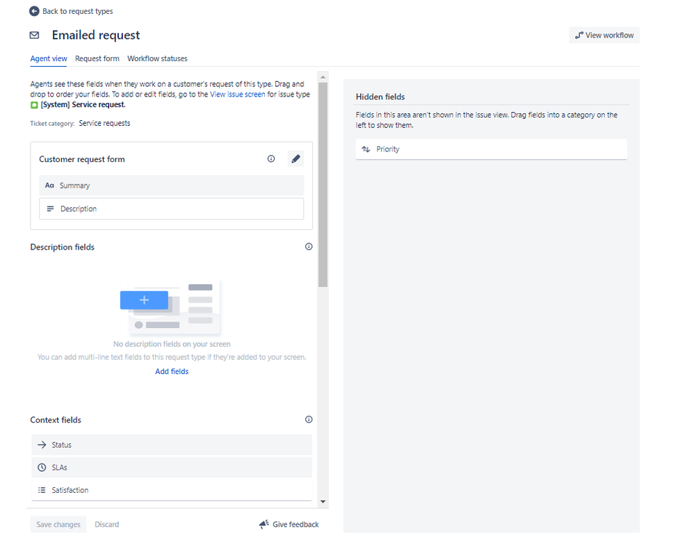The width and height of the screenshot is (694, 554).
Task: Click the Service requests ticket category text
Action: [104, 123]
